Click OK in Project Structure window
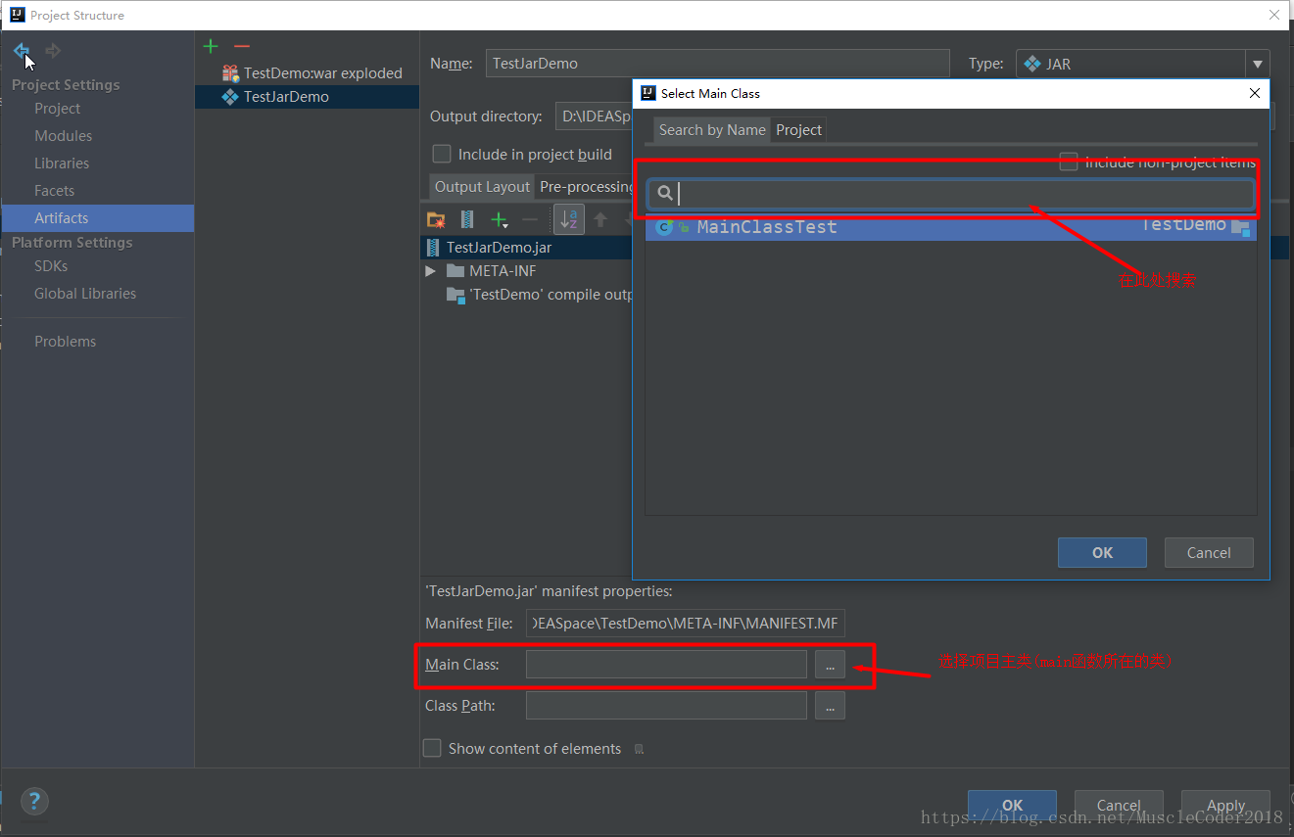 [1012, 806]
